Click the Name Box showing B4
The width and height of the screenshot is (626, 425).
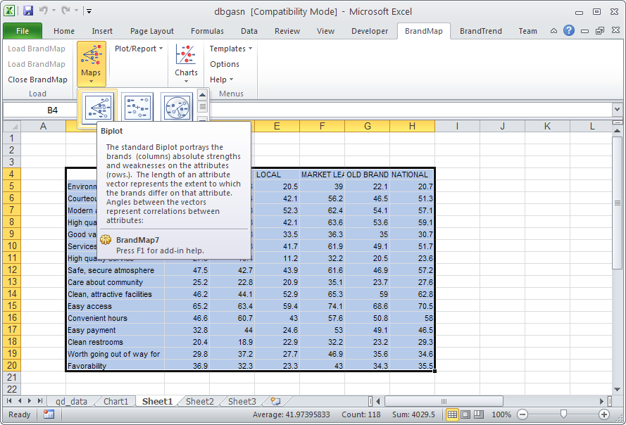click(52, 110)
